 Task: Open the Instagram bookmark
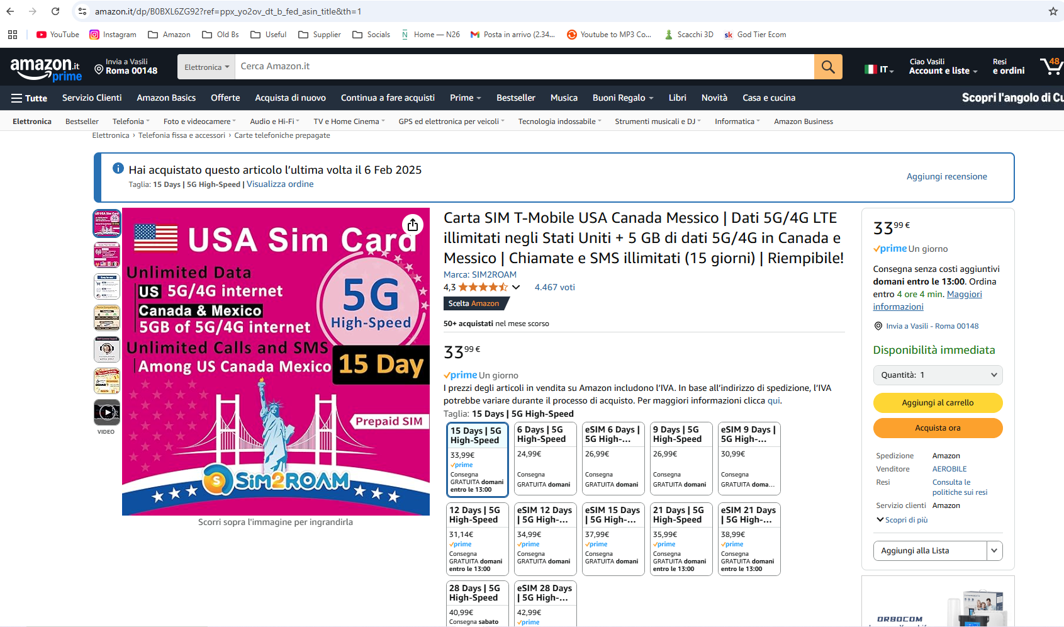tap(113, 35)
